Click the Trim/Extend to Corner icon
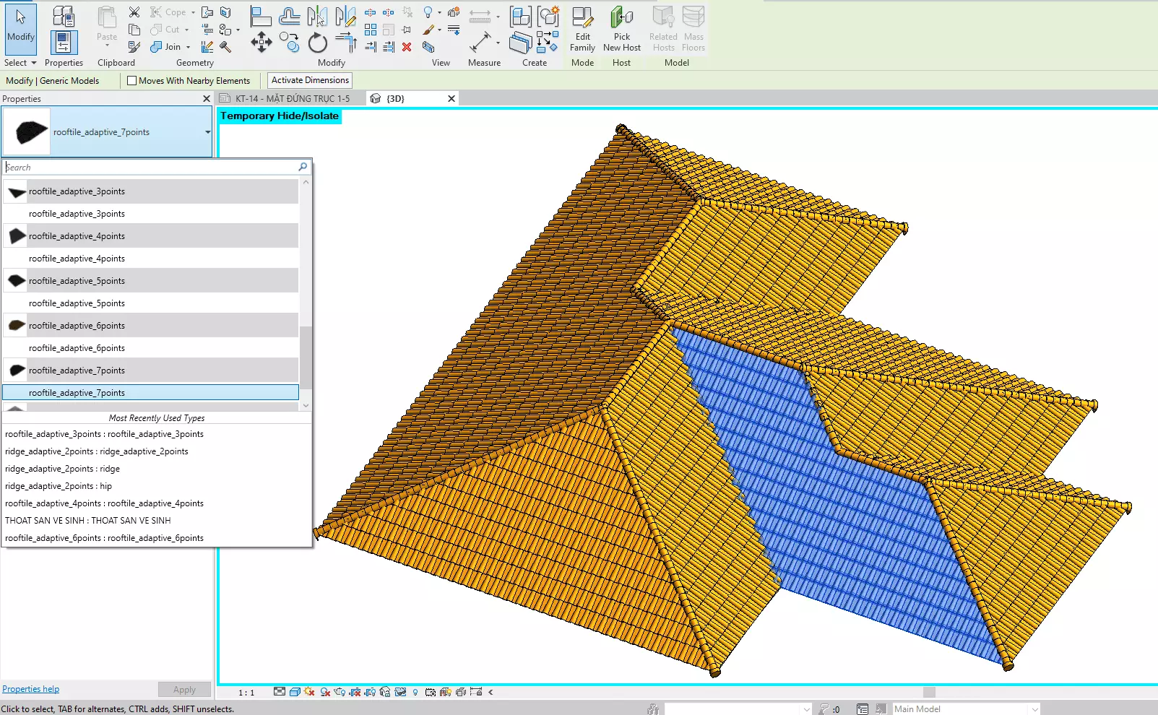The height and width of the screenshot is (715, 1158). pyautogui.click(x=345, y=43)
